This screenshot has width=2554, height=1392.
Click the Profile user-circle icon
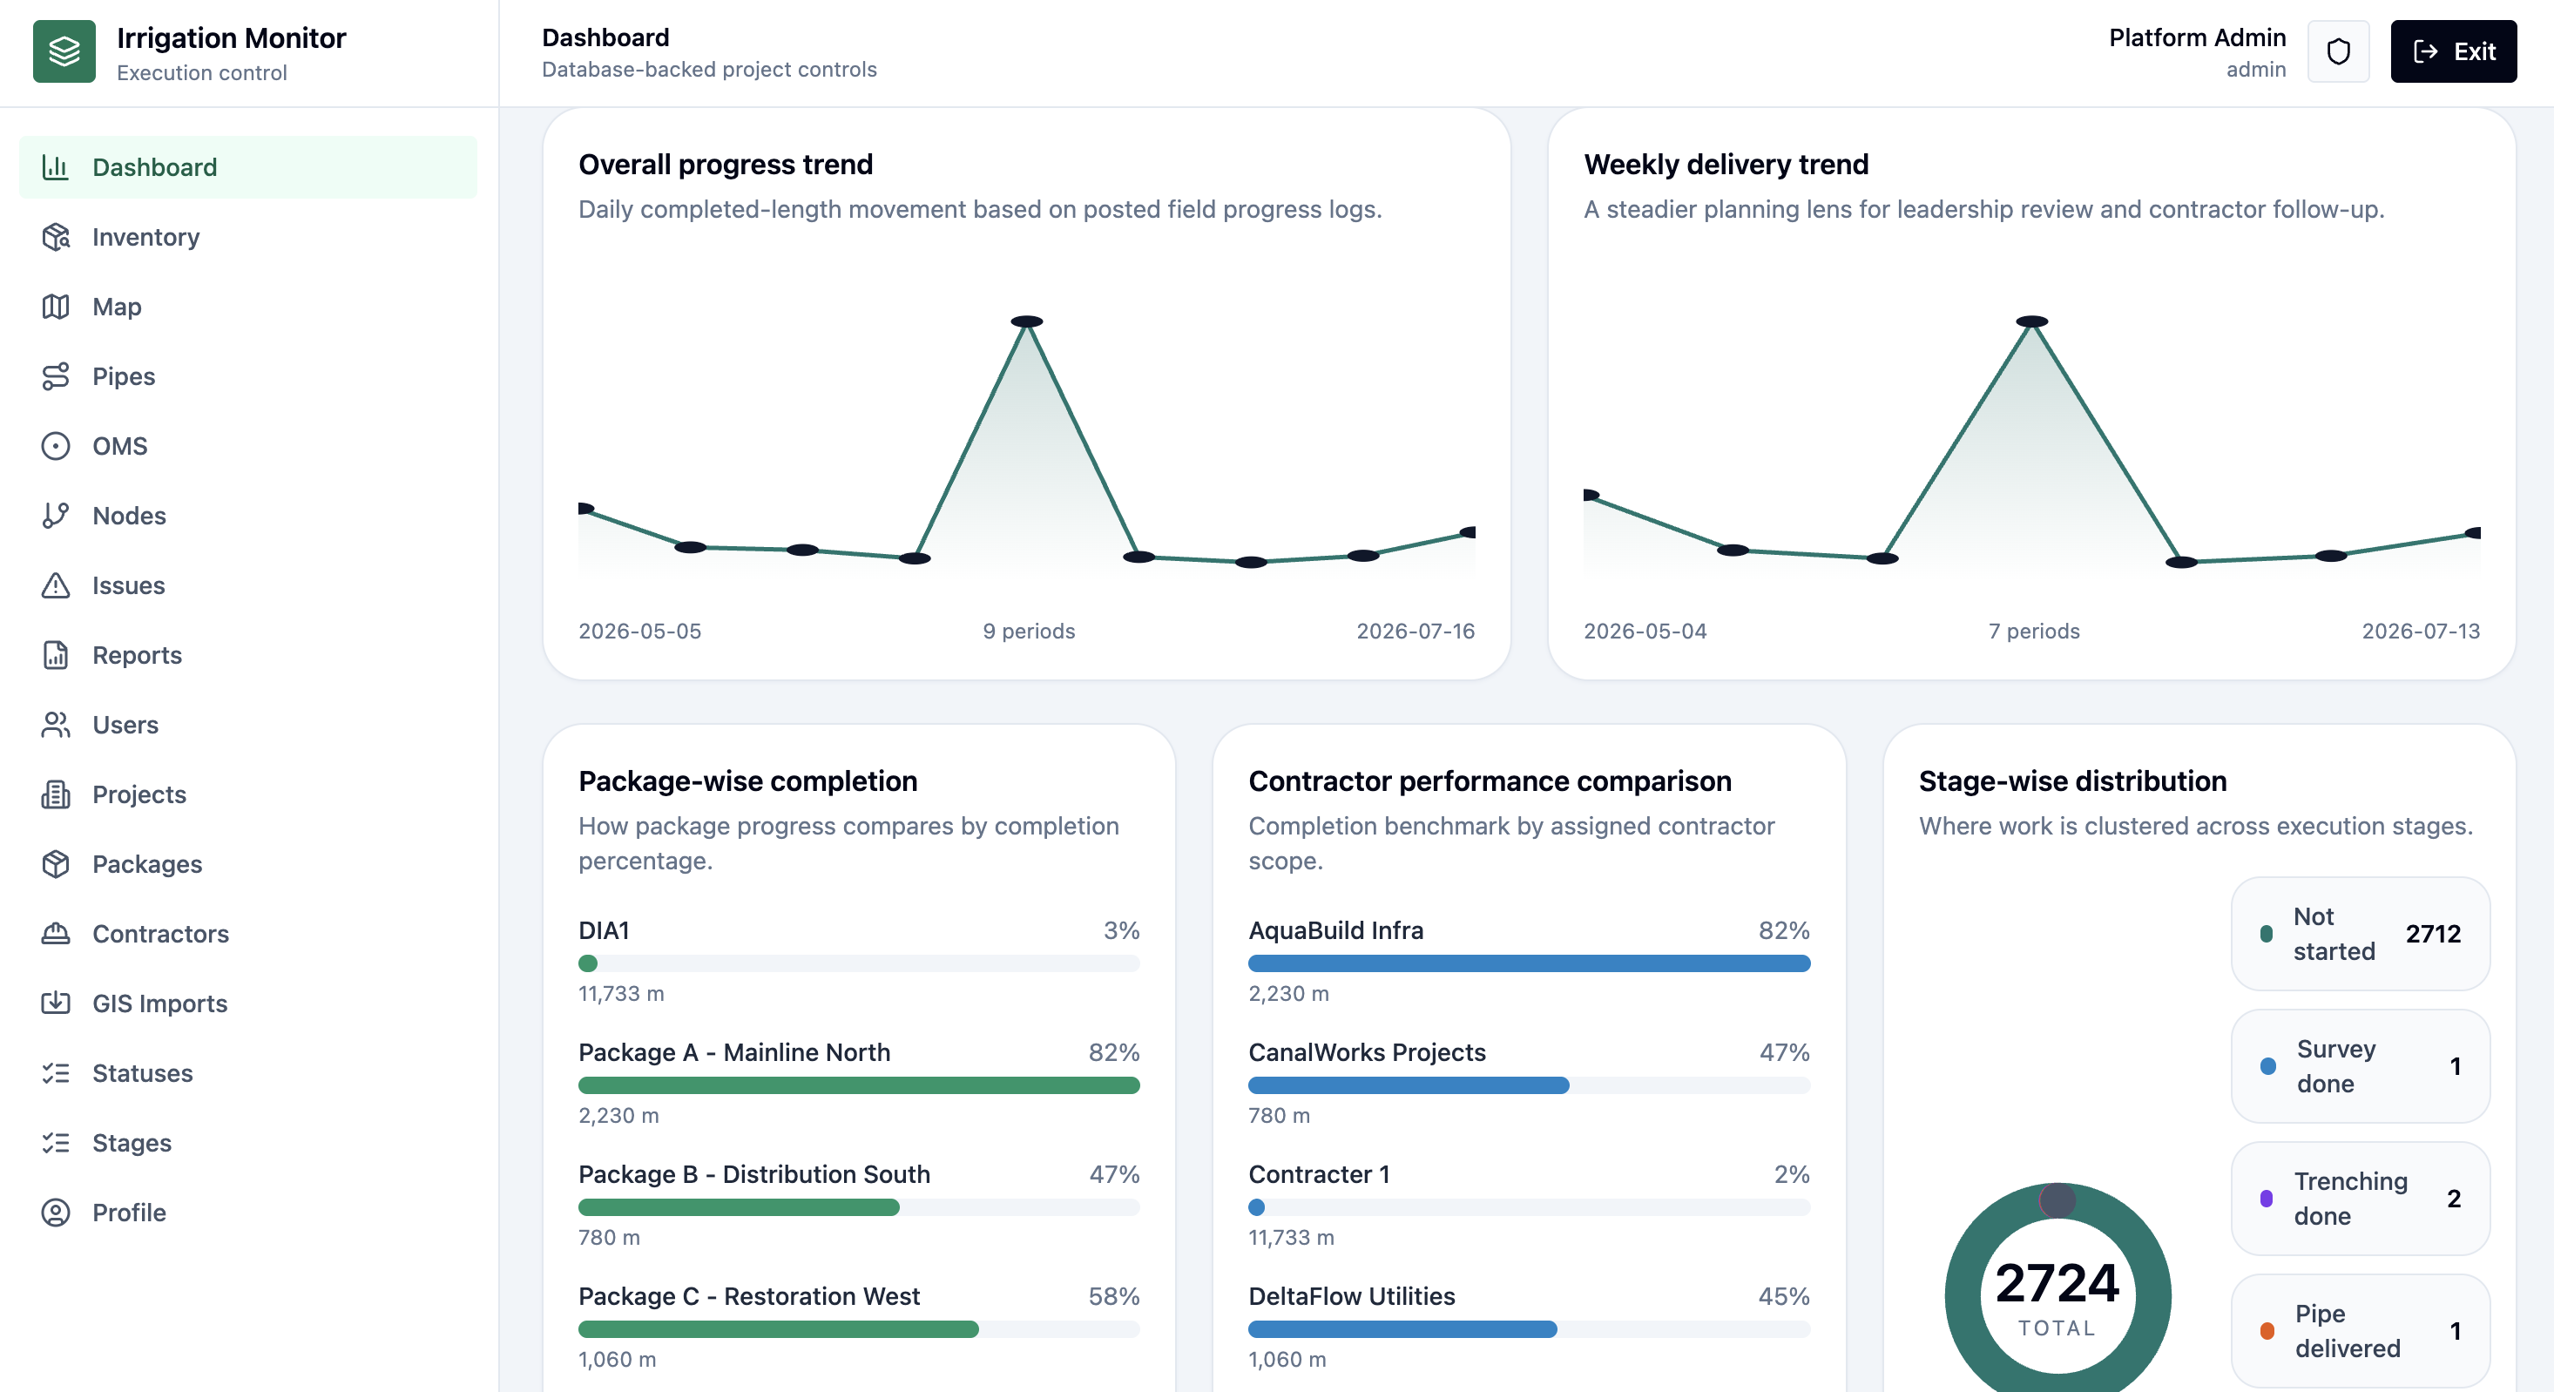56,1213
